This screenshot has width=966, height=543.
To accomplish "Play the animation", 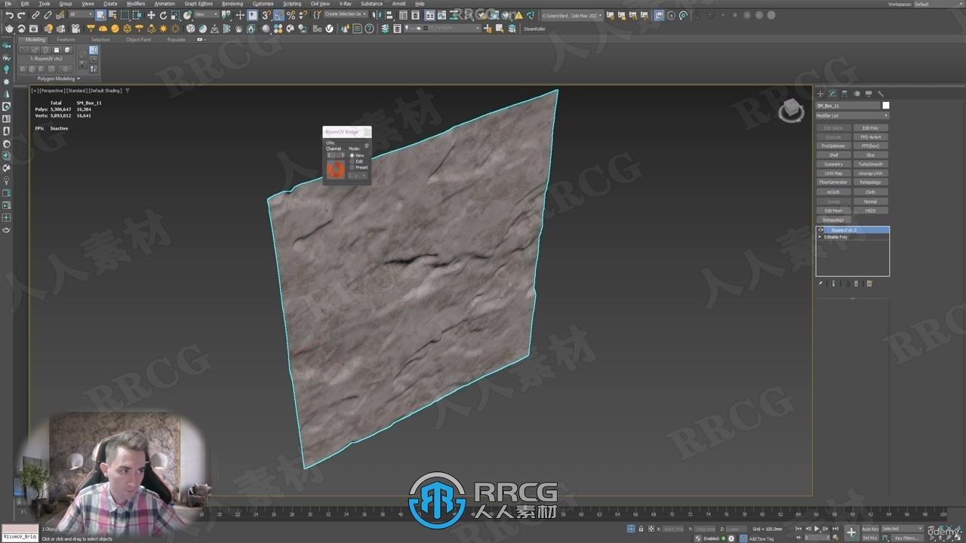I will tap(817, 529).
